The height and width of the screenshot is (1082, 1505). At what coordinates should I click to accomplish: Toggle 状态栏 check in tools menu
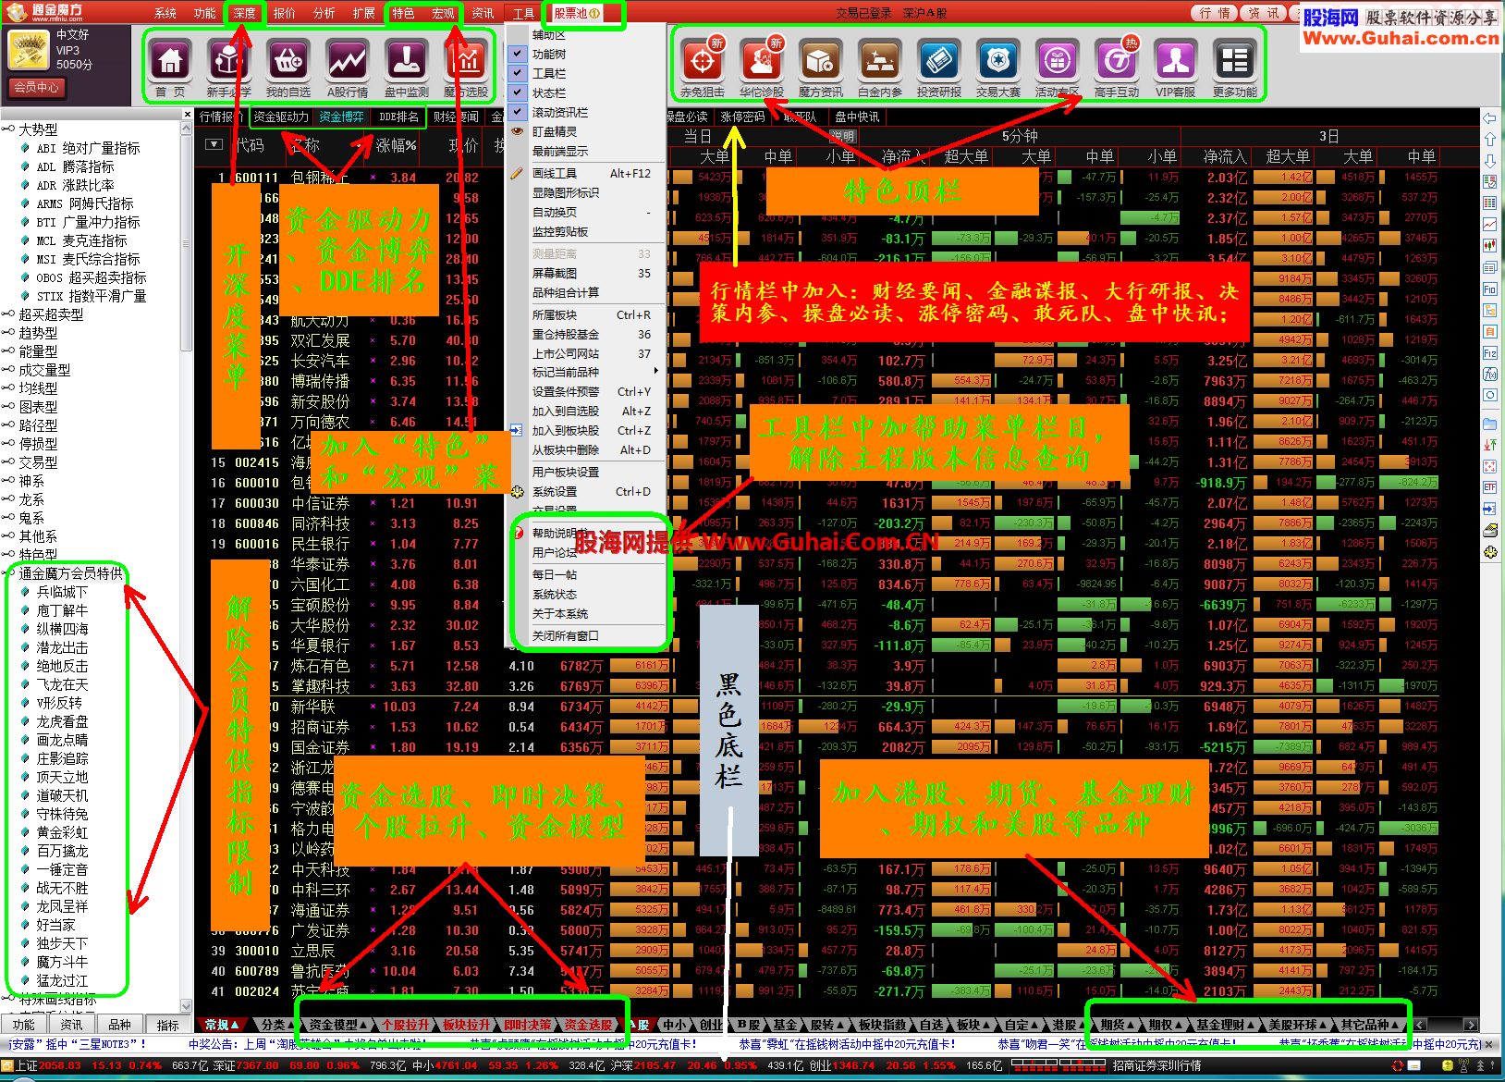518,92
